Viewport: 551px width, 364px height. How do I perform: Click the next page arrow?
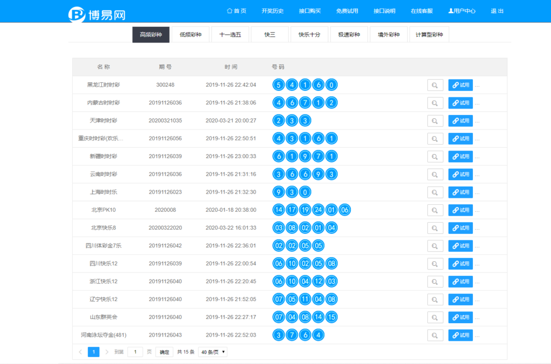105,352
